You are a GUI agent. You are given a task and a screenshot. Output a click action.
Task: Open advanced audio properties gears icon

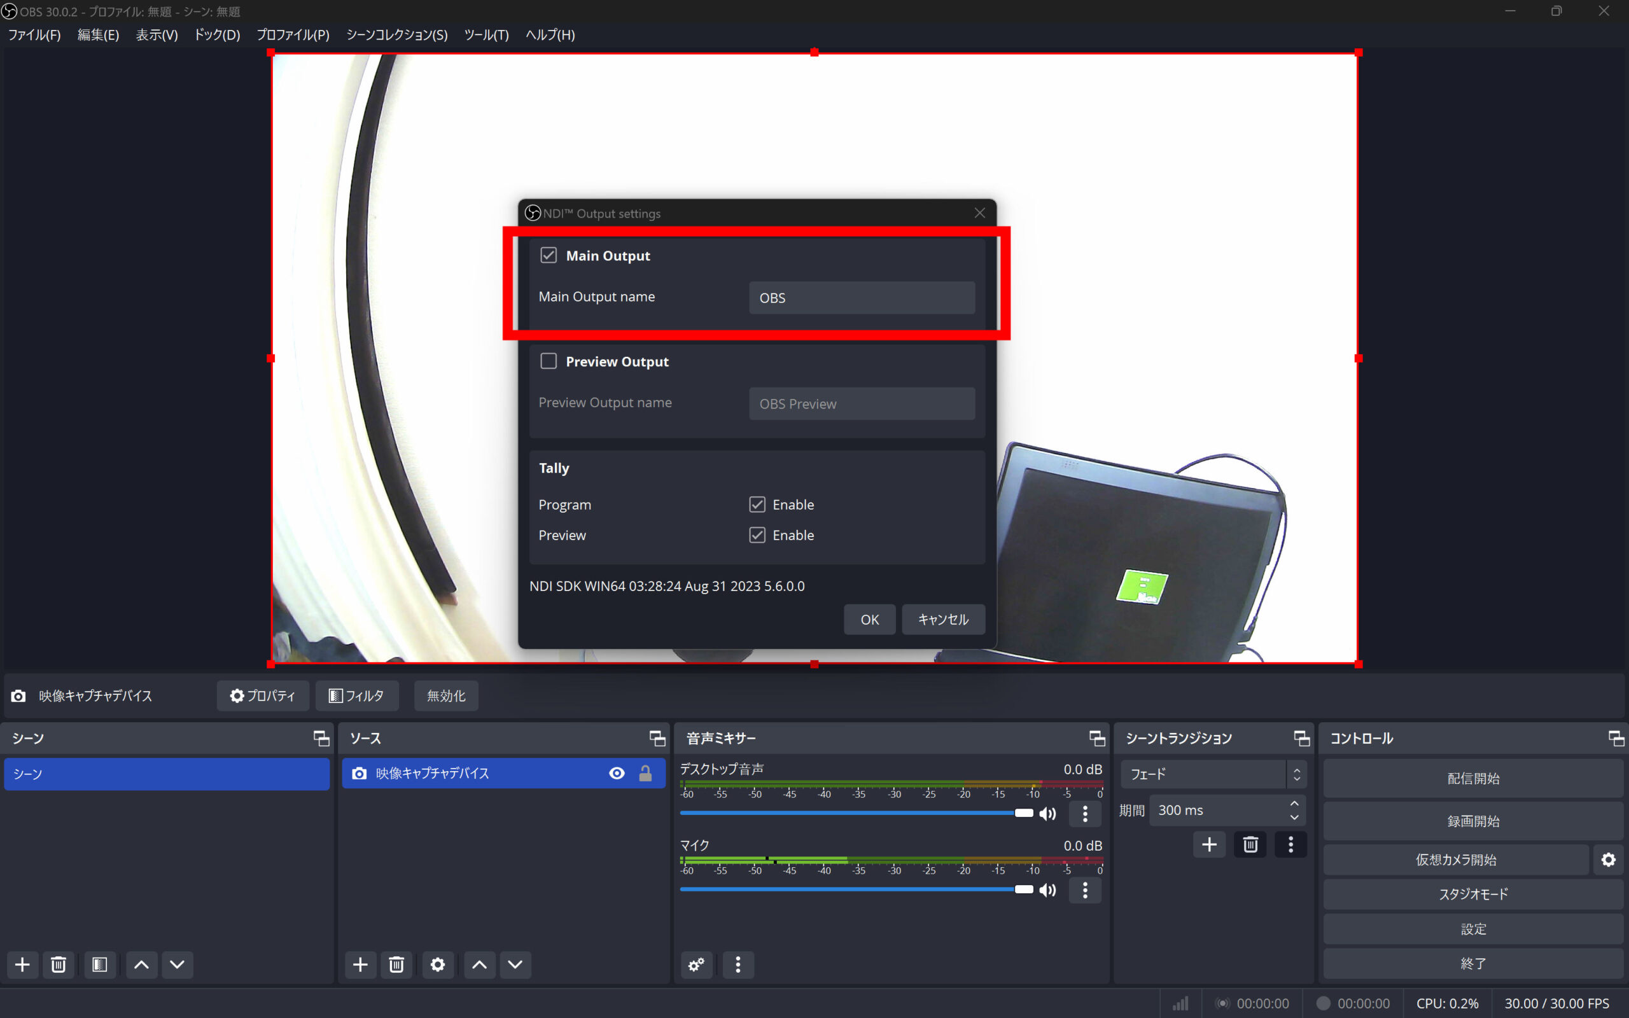point(697,965)
